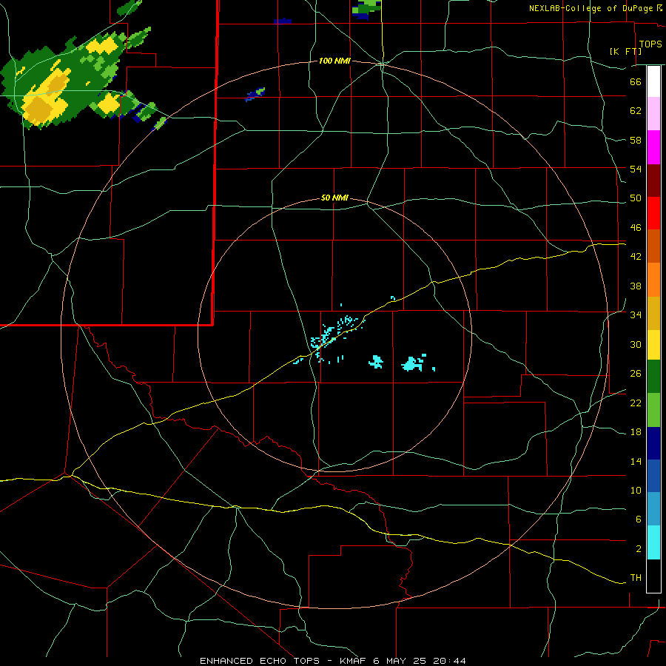This screenshot has height=666, width=666.
Task: Click the medium blue legend color segment
Action: pos(653,476)
